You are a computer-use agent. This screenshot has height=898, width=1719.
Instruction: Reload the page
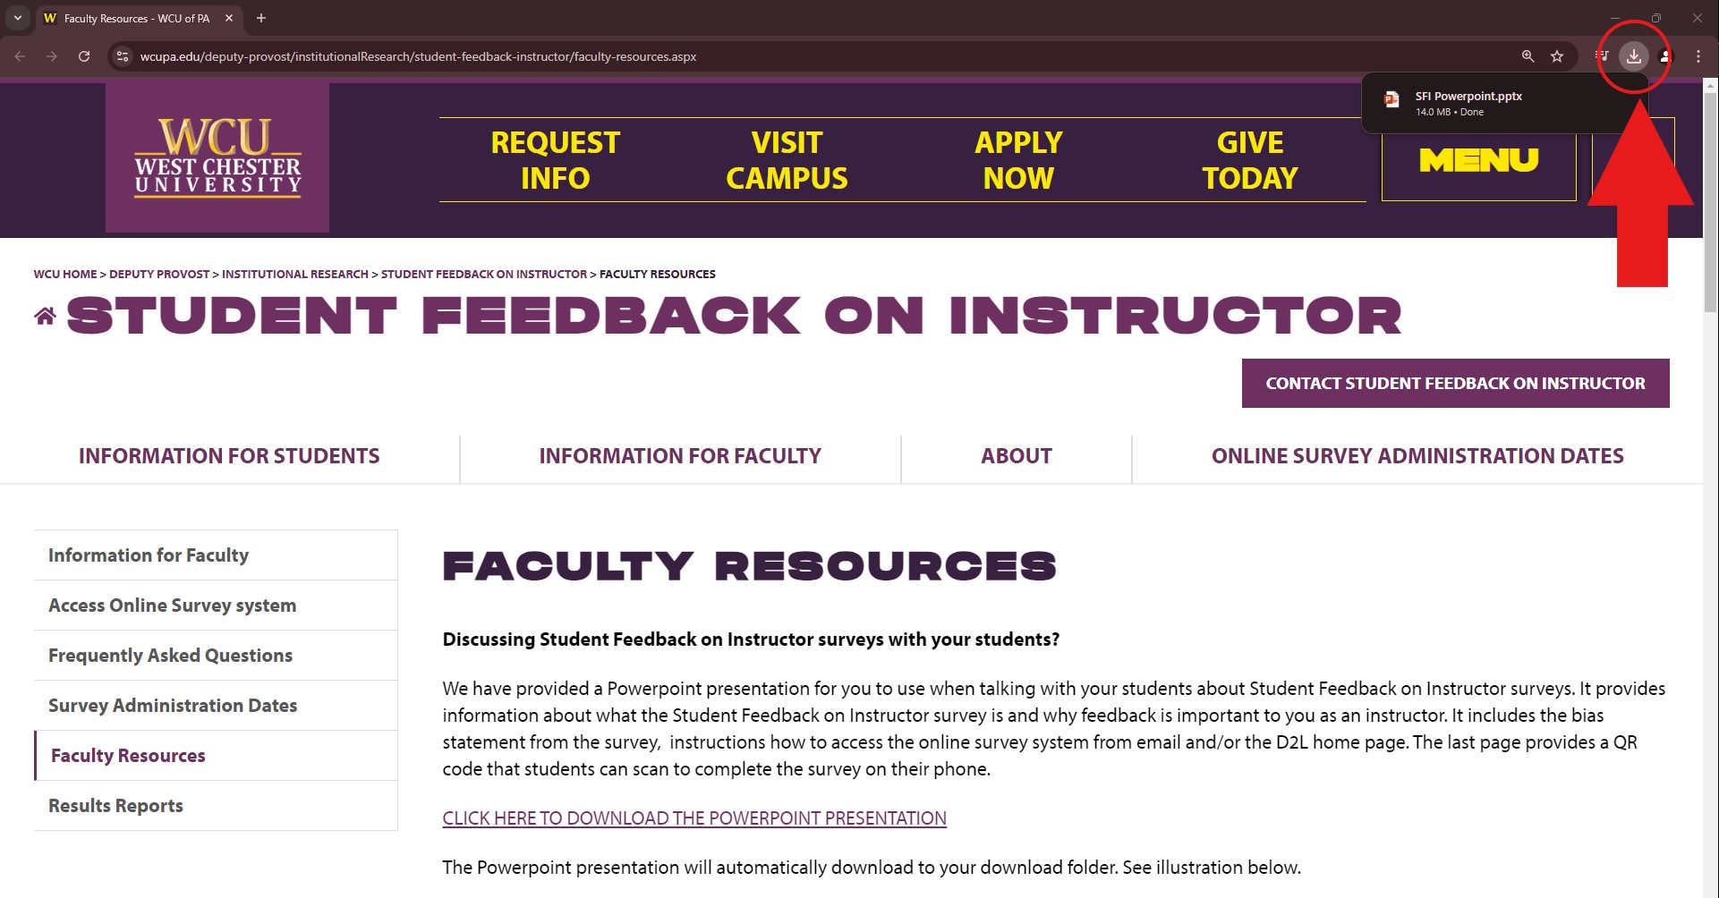(84, 56)
